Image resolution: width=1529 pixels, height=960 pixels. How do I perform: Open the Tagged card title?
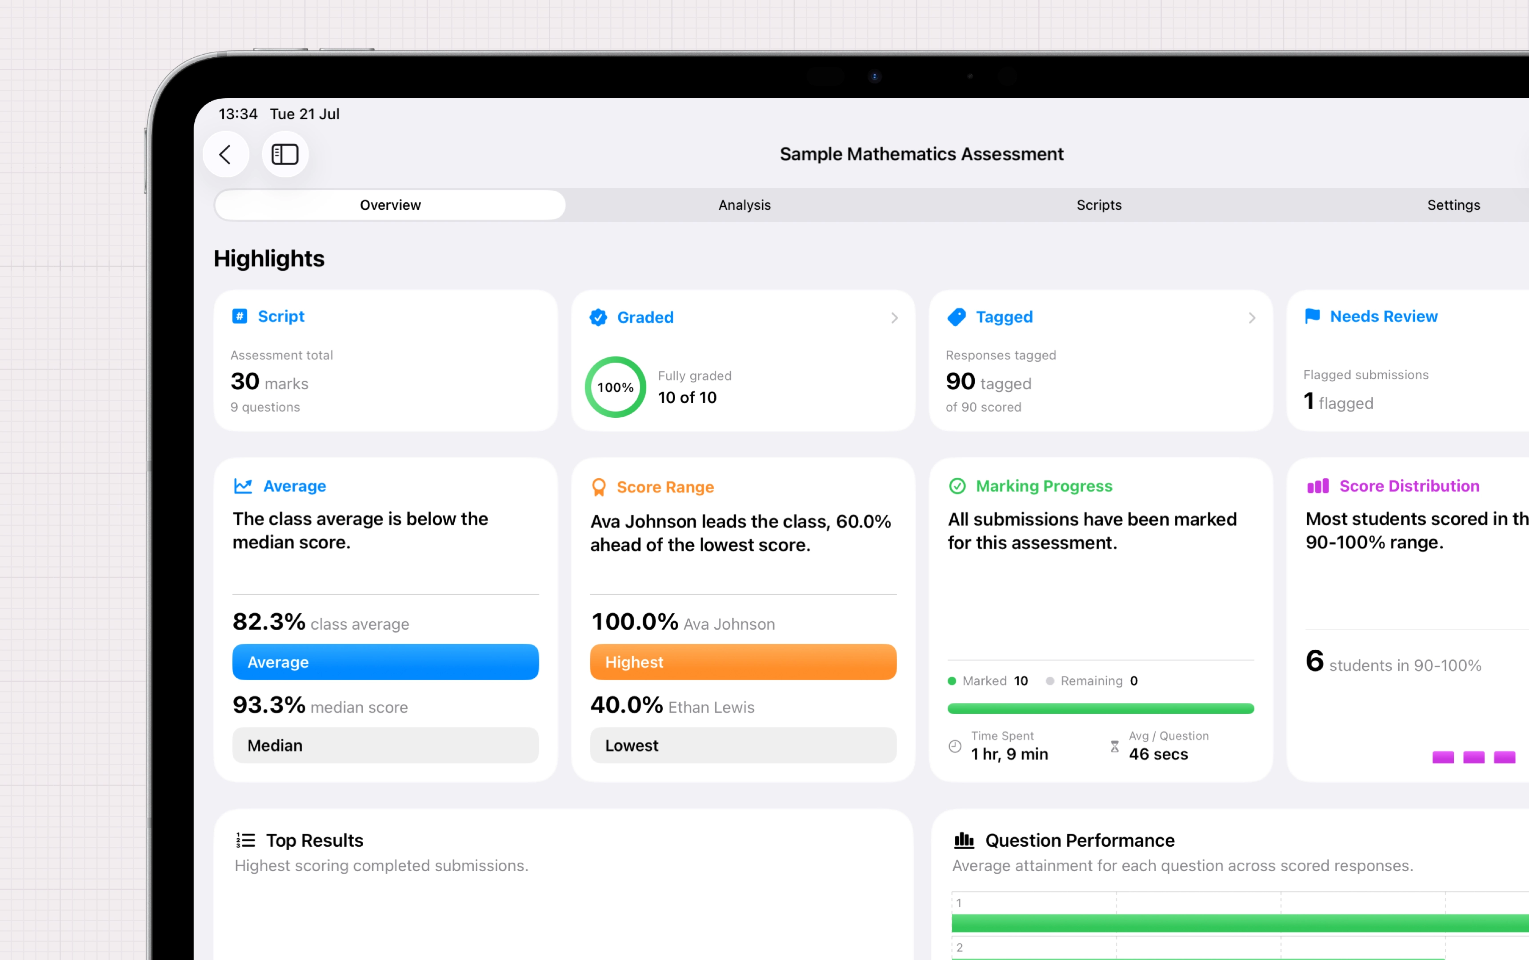pyautogui.click(x=1004, y=317)
